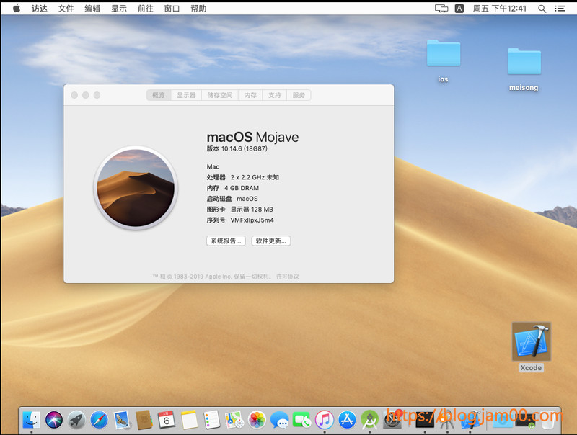The width and height of the screenshot is (577, 435).
Task: Open the App Store from Dock
Action: [348, 419]
